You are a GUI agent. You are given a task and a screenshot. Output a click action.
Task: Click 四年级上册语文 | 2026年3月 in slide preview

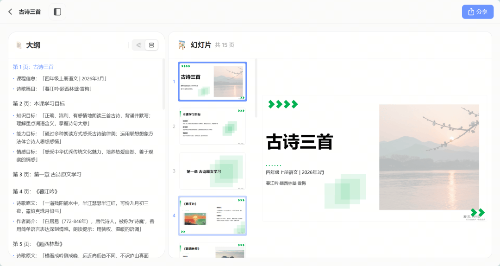point(295,172)
